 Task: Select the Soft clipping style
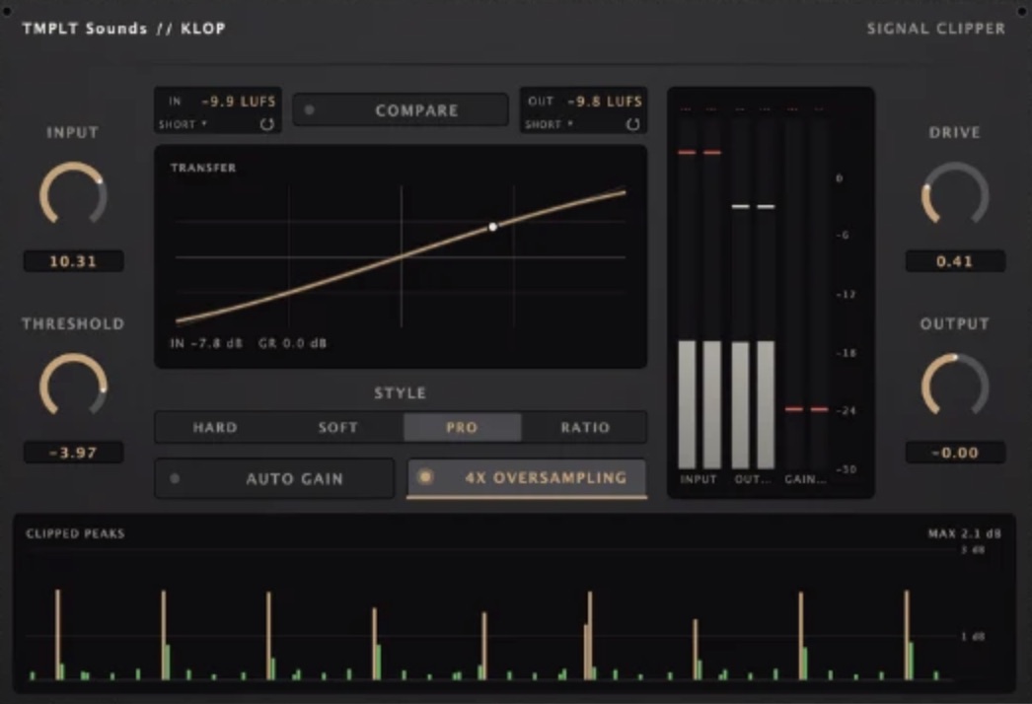click(x=338, y=428)
